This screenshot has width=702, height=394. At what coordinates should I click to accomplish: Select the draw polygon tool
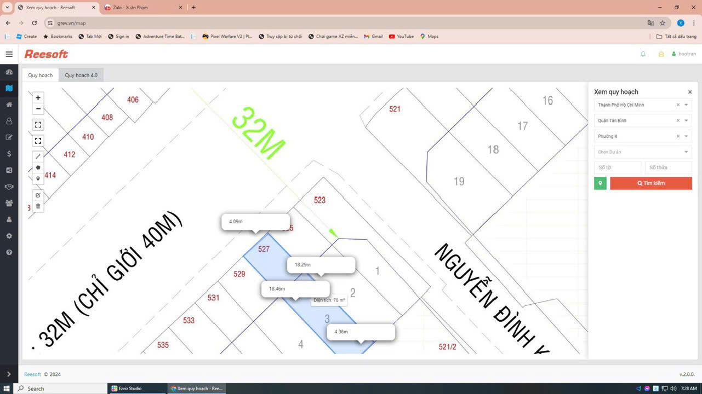38,167
